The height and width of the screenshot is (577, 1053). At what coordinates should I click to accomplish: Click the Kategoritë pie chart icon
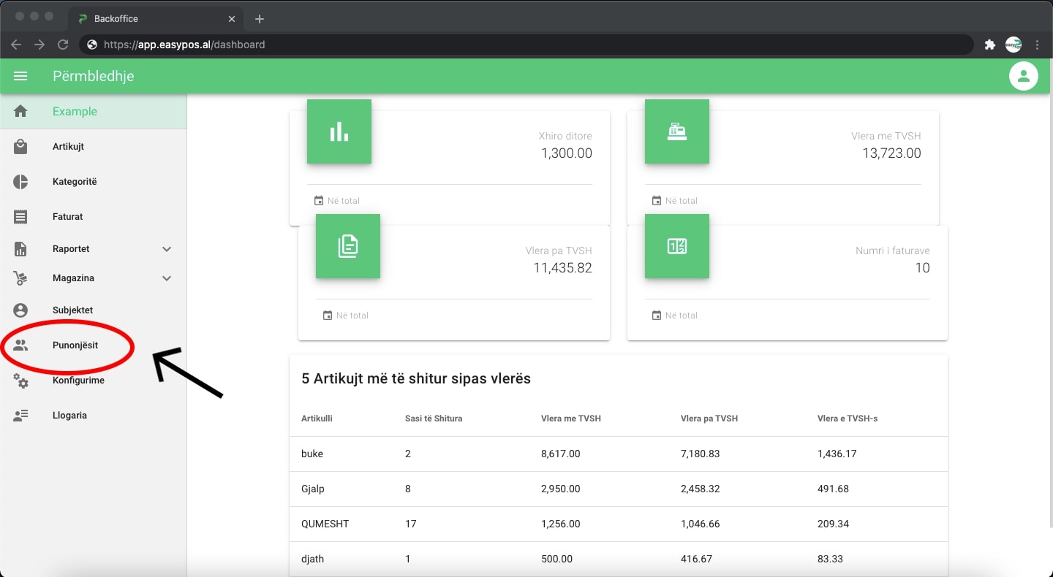[x=20, y=182]
